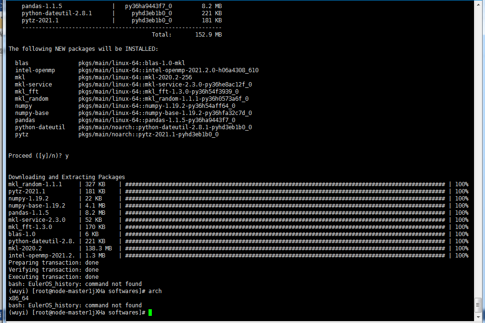The image size is (485, 323).
Task: Click the mkl-service-2.3.0-py36he8ac12f_0 package path
Action: (x=165, y=84)
